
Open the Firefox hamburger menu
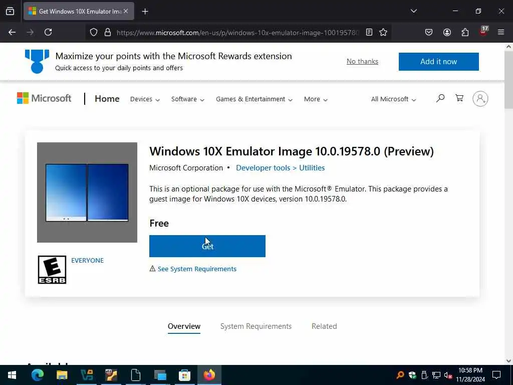(501, 32)
